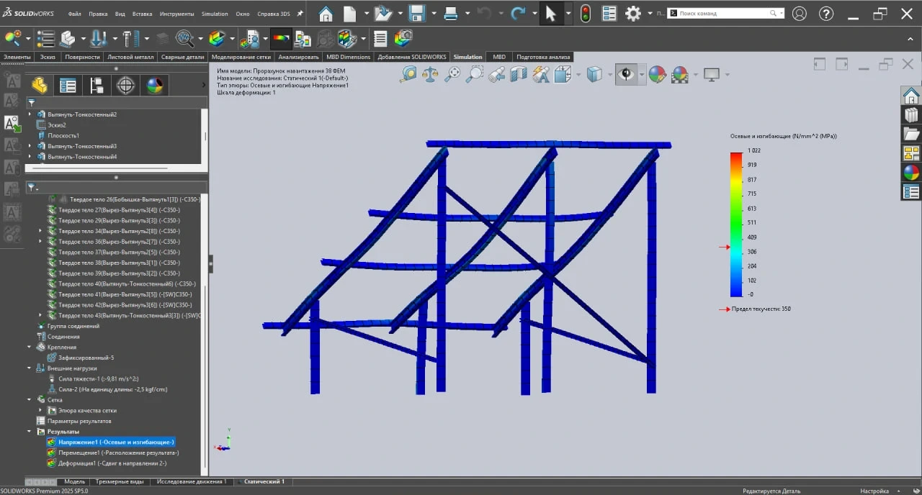Open the DimXpertManager crosshair tab icon
The width and height of the screenshot is (922, 495).
point(126,86)
